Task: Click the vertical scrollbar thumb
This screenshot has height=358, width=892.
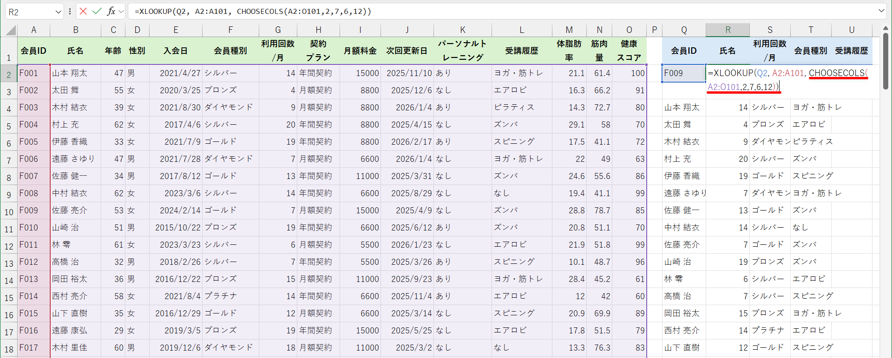Action: pyautogui.click(x=885, y=60)
